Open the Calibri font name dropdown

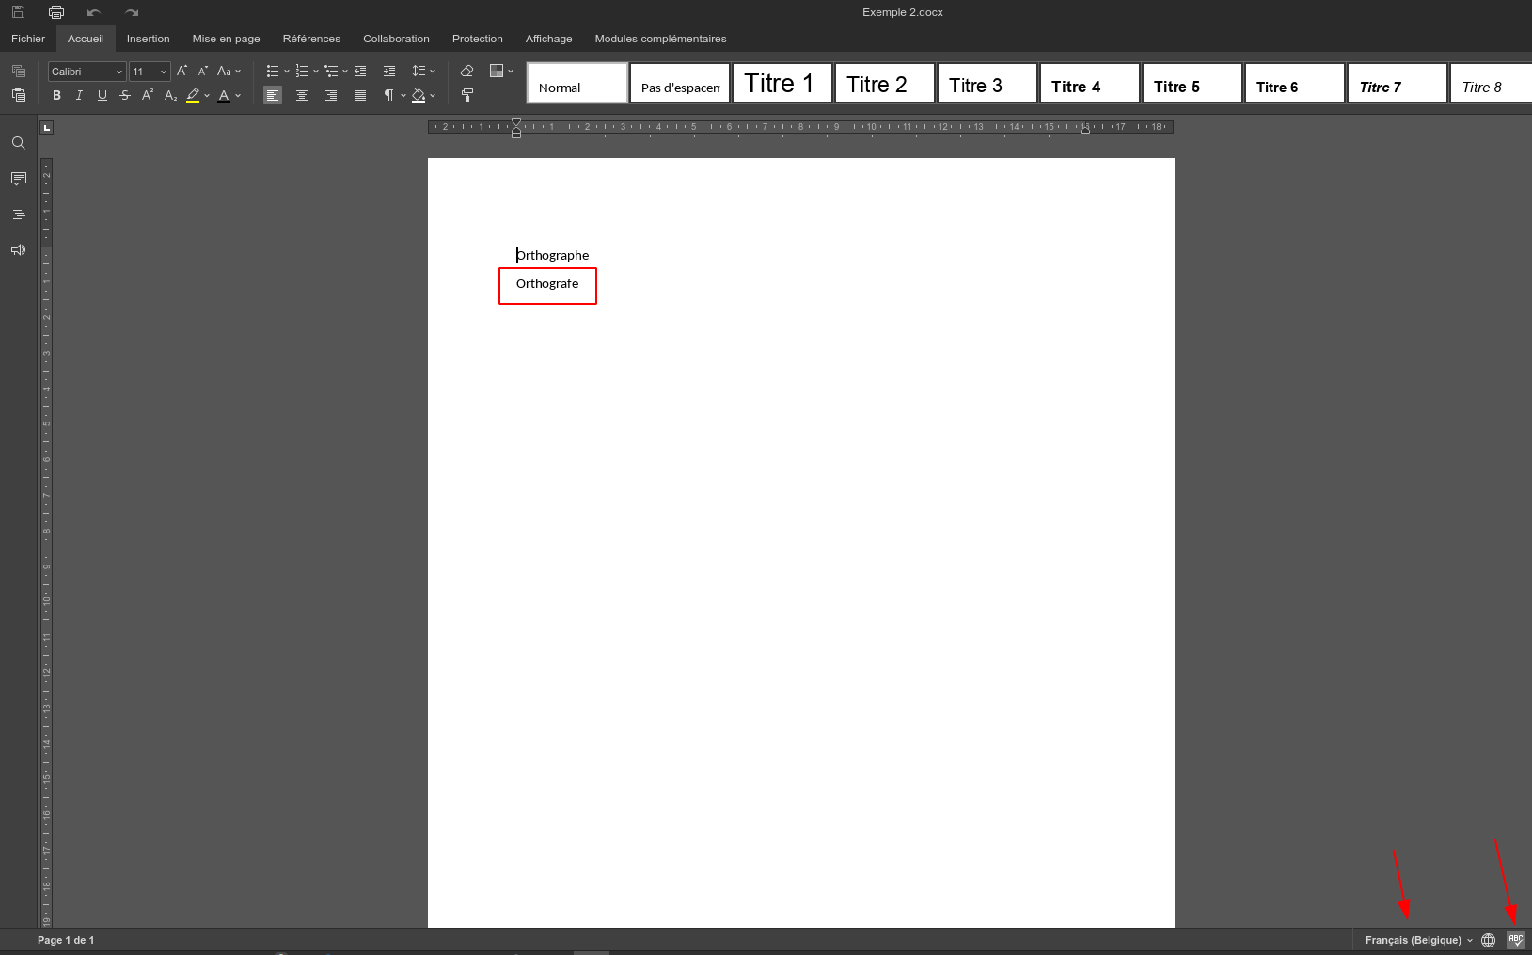click(x=118, y=71)
